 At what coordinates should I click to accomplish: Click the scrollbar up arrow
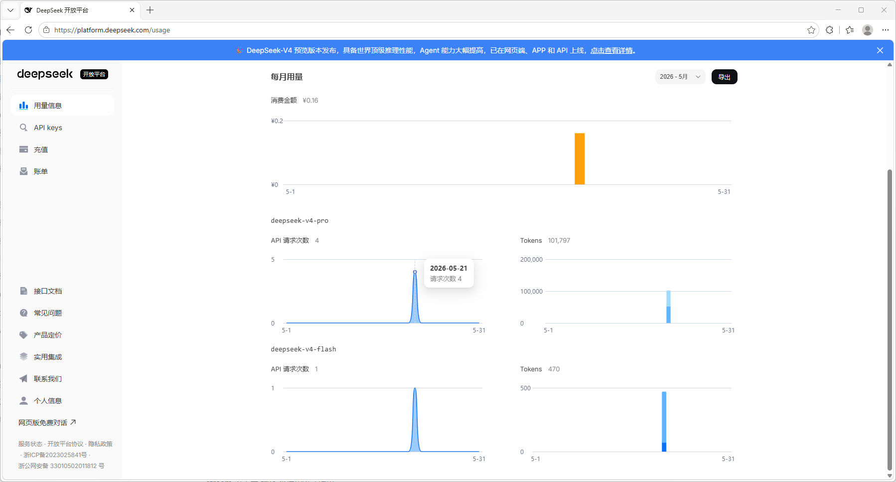pyautogui.click(x=890, y=65)
